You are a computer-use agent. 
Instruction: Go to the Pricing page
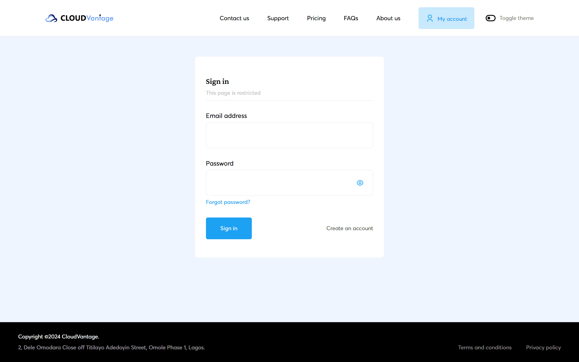click(x=316, y=18)
